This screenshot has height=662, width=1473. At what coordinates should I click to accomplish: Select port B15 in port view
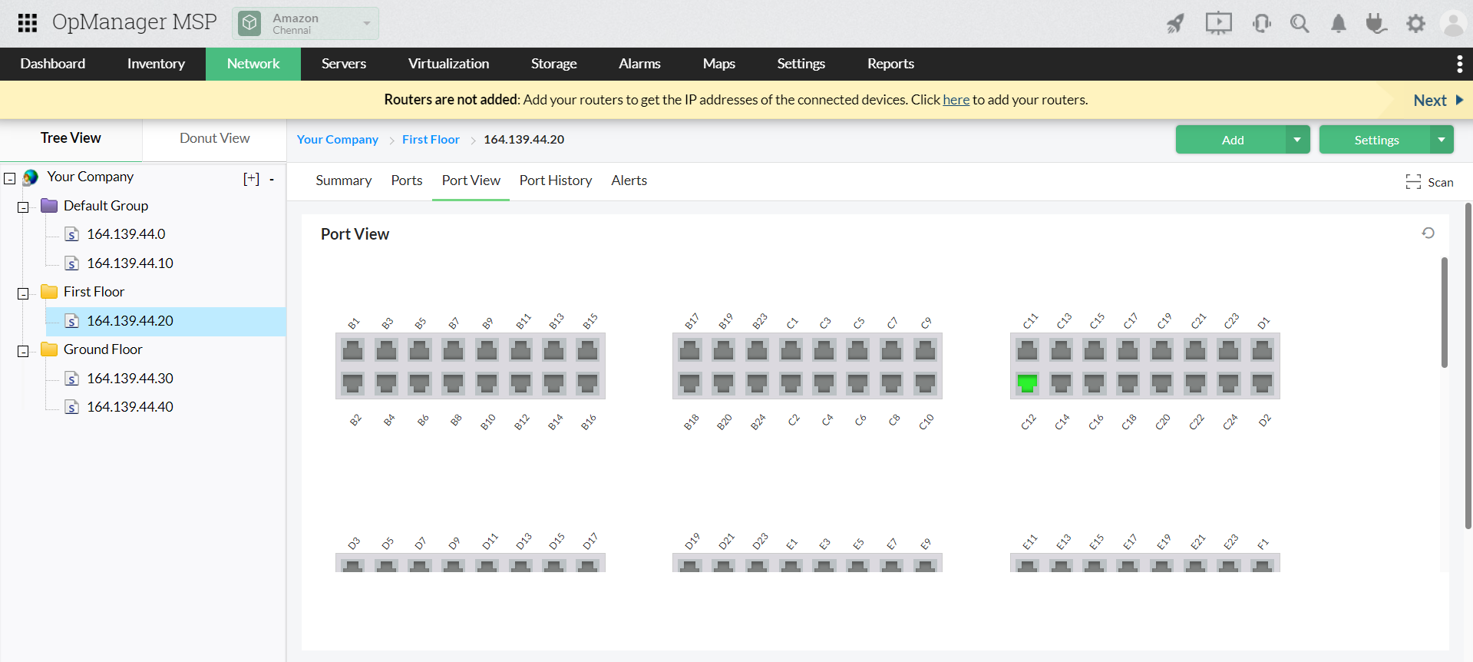tap(588, 351)
